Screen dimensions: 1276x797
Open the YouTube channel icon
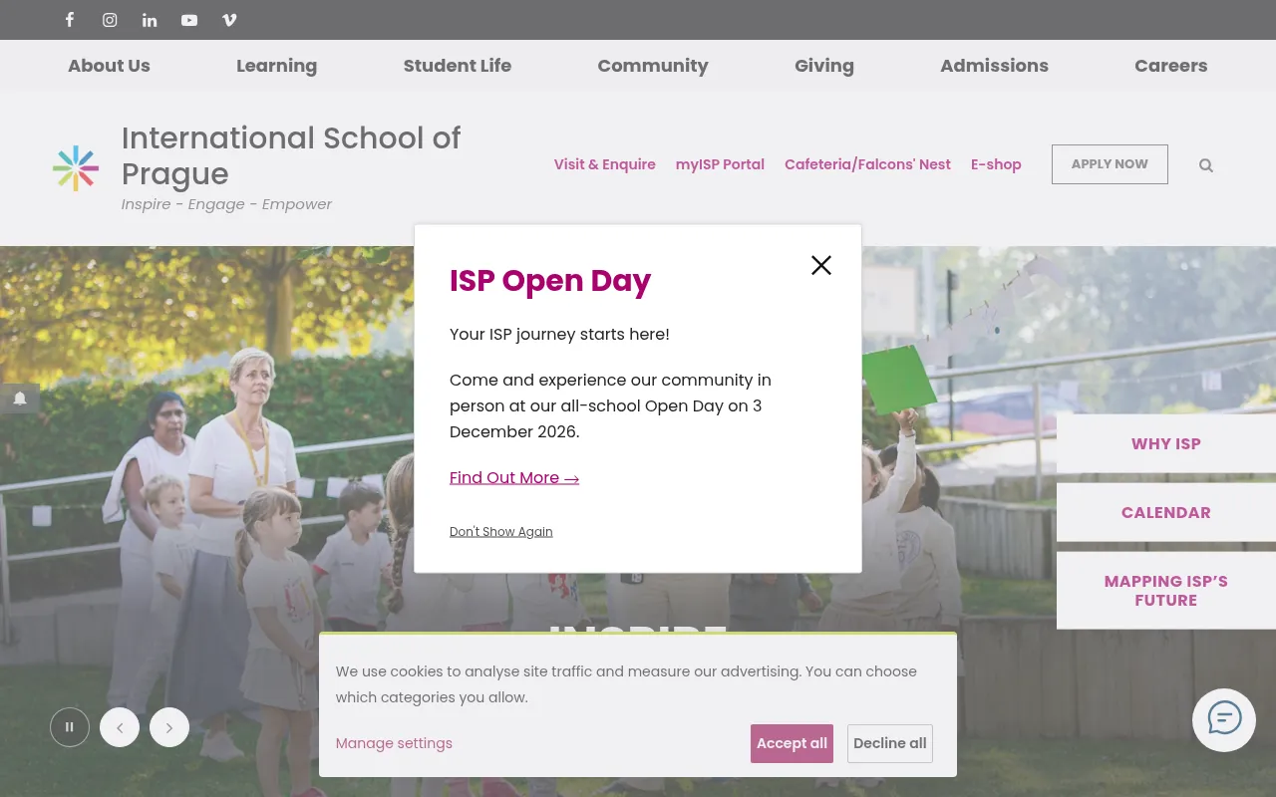point(189,20)
